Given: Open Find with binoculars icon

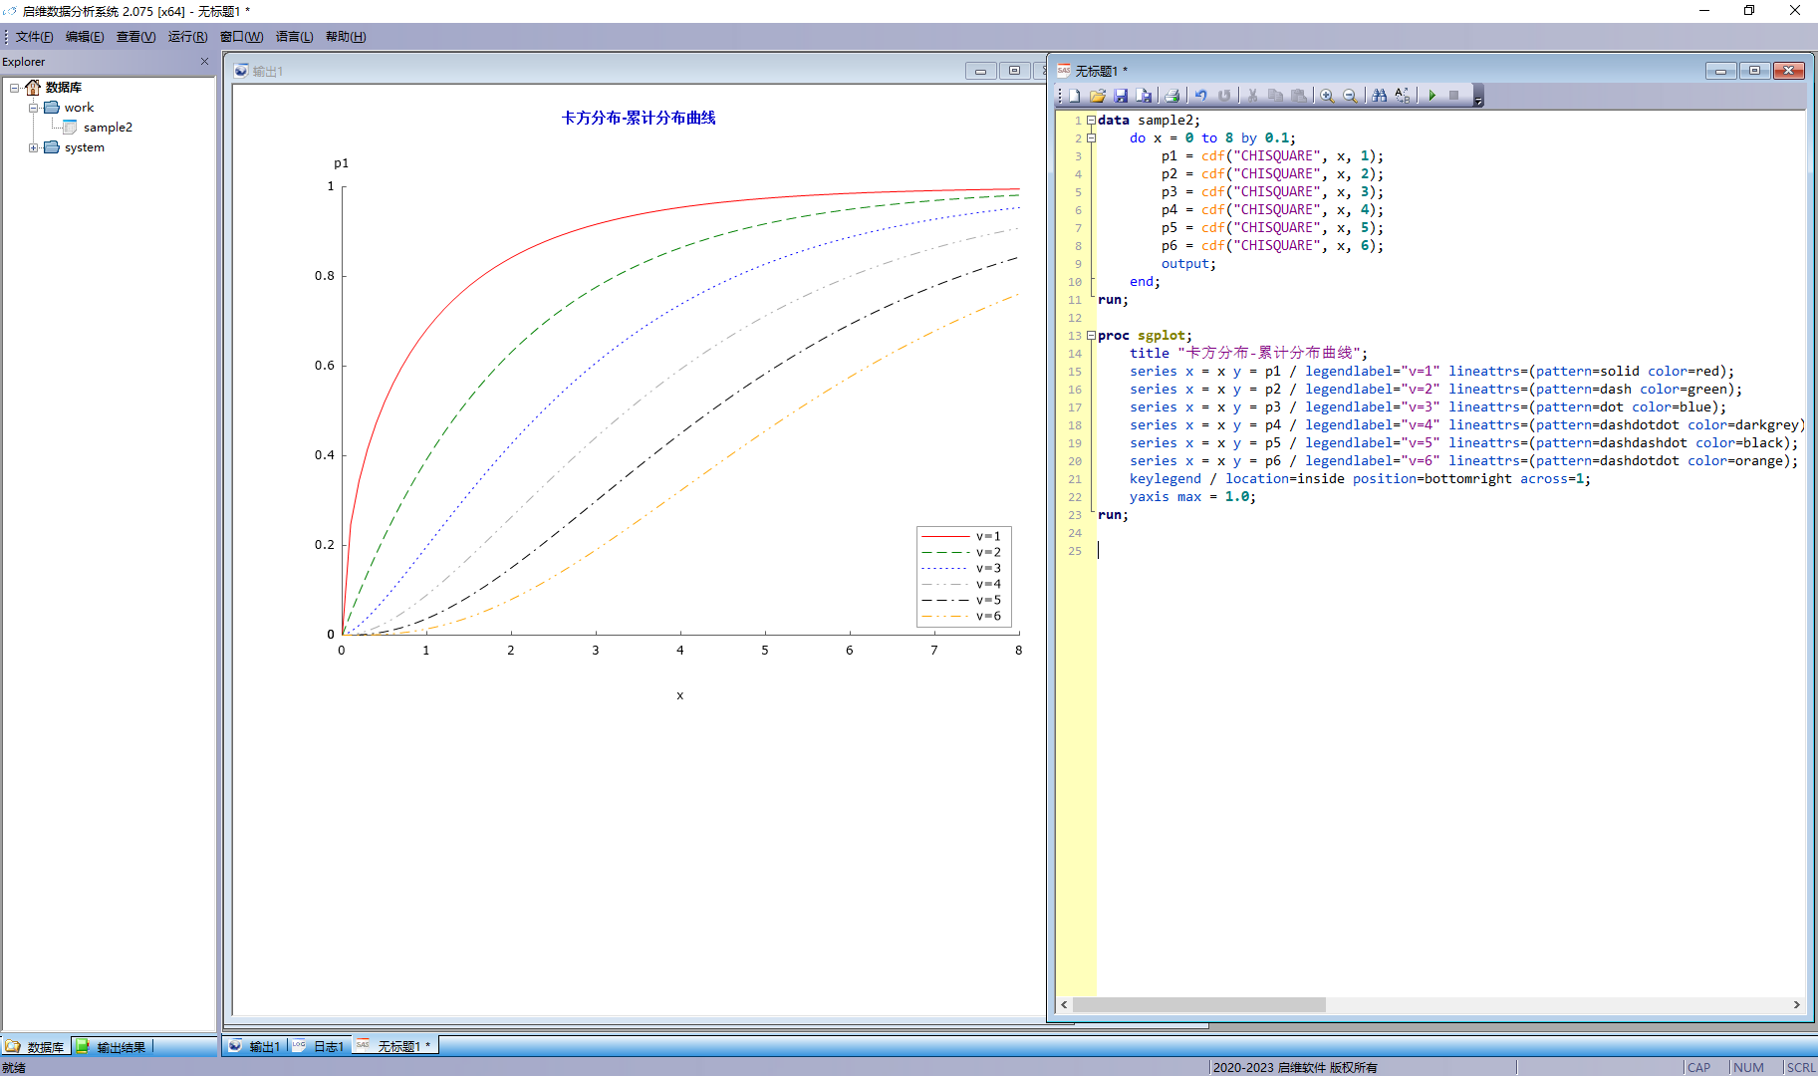Looking at the screenshot, I should (x=1380, y=96).
